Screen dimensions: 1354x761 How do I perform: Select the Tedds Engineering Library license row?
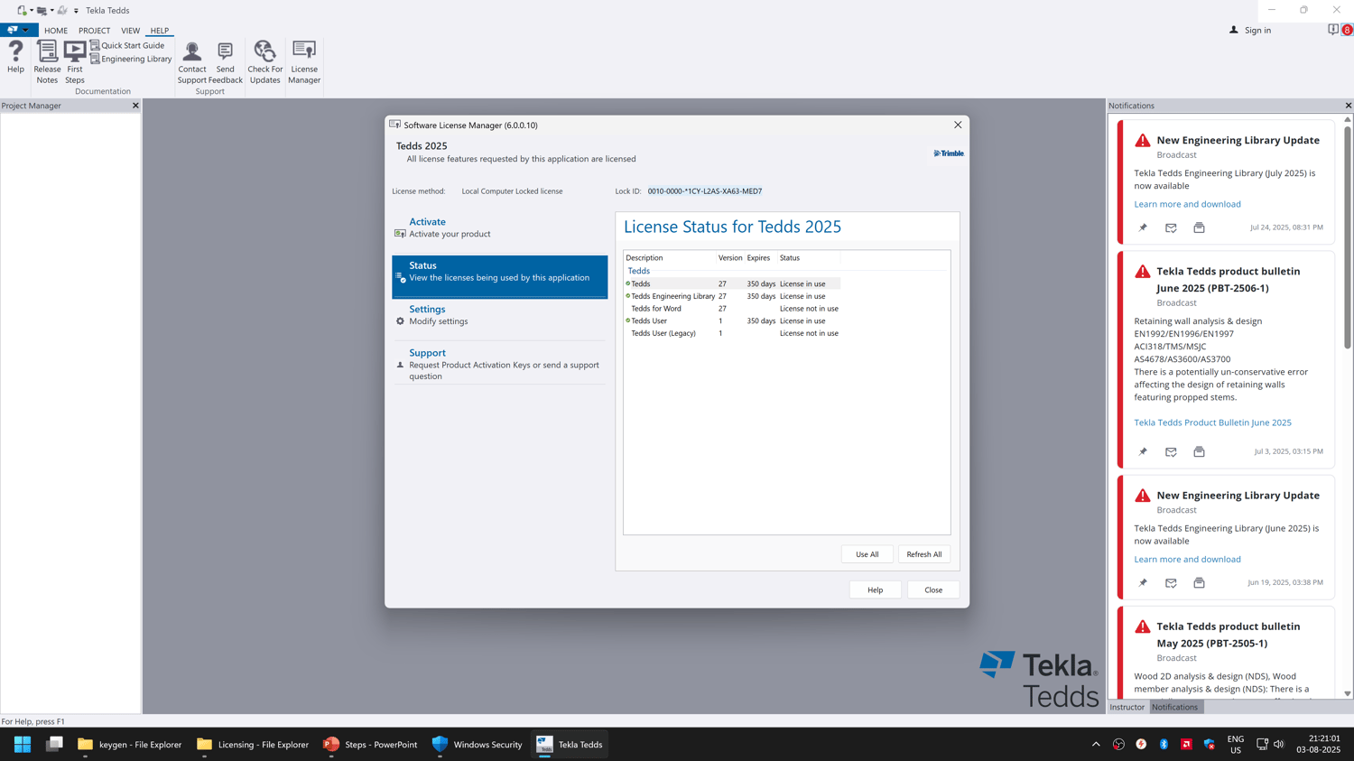(x=732, y=296)
